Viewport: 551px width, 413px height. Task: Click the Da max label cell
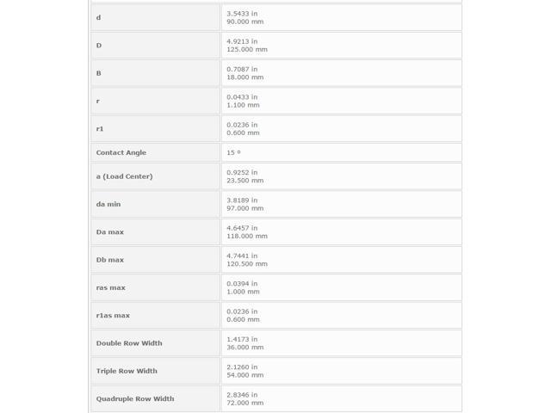pos(155,232)
